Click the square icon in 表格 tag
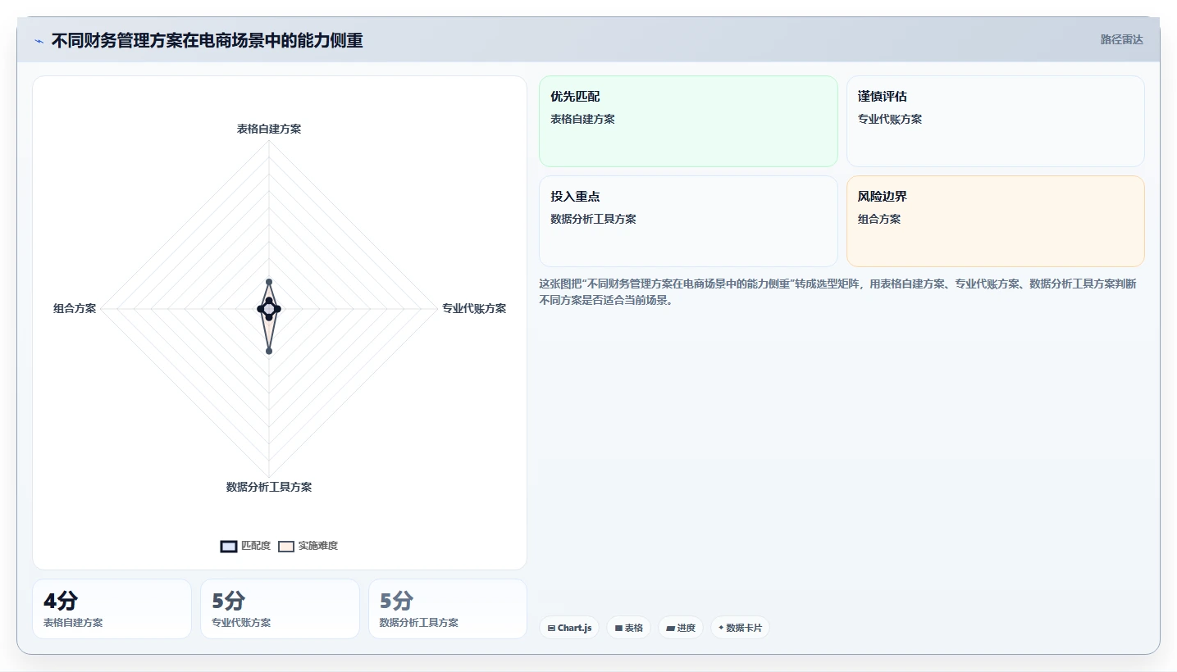 618,629
